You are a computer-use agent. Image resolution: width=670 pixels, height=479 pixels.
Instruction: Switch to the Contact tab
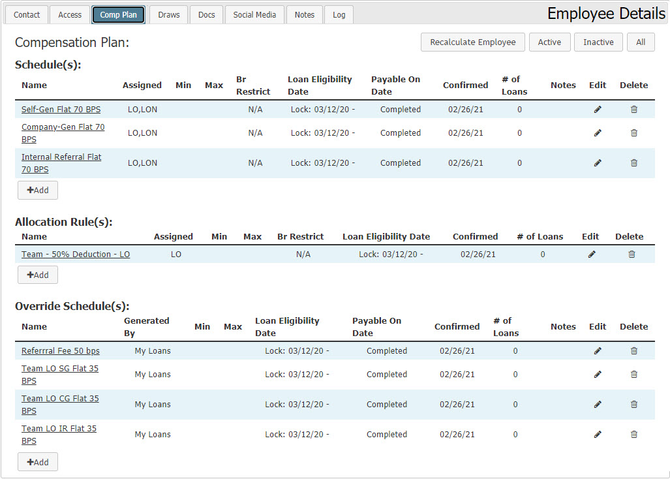[x=27, y=14]
